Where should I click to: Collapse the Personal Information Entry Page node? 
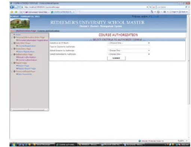(12, 37)
